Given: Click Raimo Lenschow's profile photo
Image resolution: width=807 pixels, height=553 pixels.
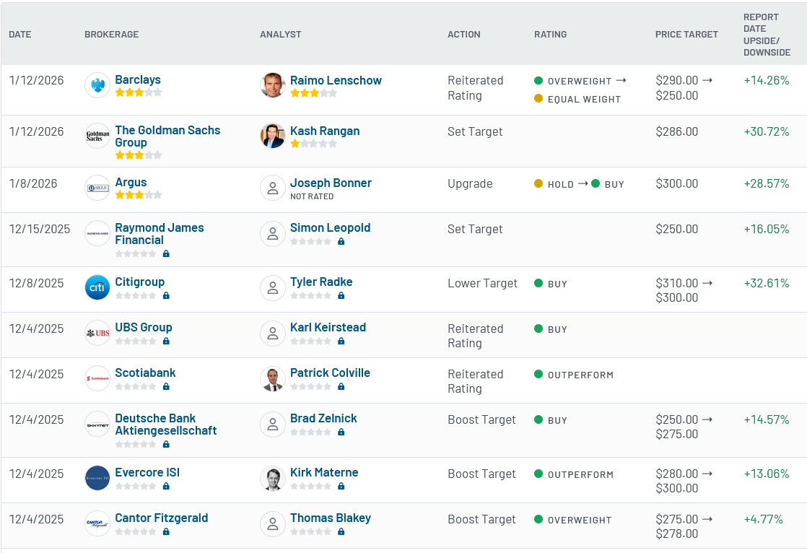Looking at the screenshot, I should tap(273, 85).
